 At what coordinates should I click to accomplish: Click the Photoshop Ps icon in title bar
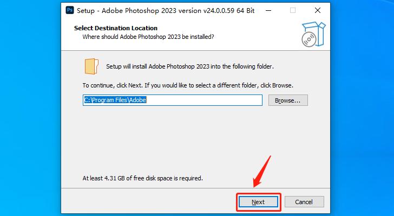point(70,10)
